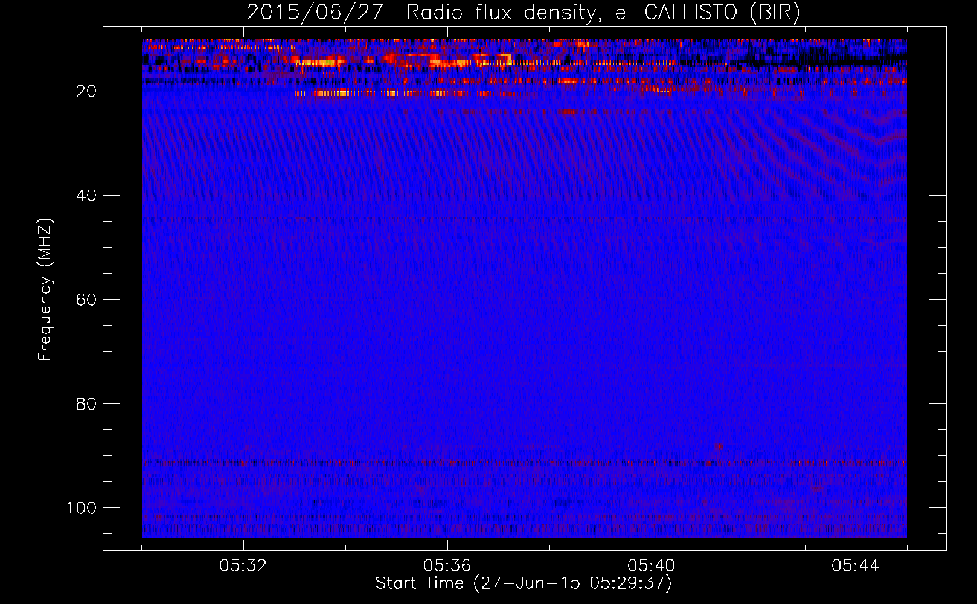Select the 05:36 time tick label
The width and height of the screenshot is (977, 604).
point(447,566)
